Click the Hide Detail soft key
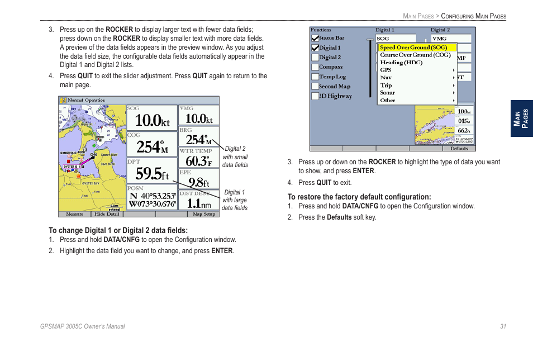Viewport: 533px width, 347px height. (x=107, y=214)
